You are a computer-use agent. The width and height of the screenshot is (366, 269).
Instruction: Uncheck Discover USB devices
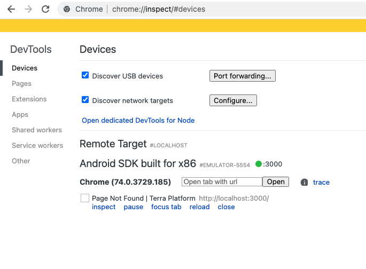click(x=85, y=75)
